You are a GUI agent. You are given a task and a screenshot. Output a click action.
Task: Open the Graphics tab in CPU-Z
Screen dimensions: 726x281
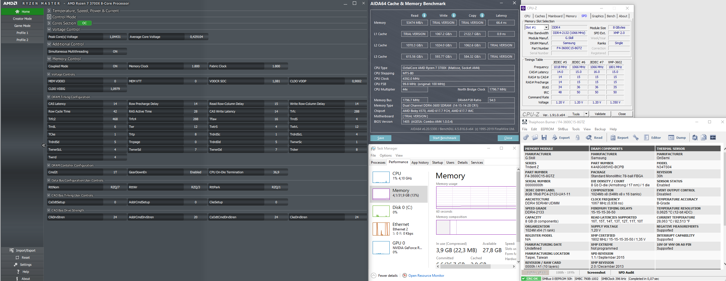click(x=598, y=16)
